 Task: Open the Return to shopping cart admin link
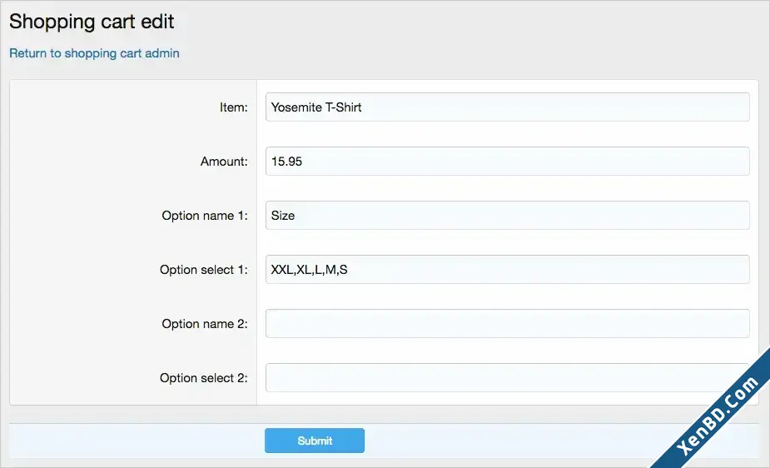[x=94, y=53]
